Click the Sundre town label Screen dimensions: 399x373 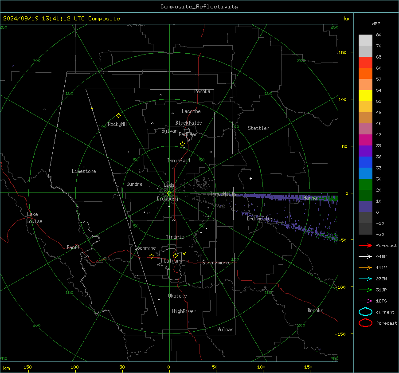point(134,184)
